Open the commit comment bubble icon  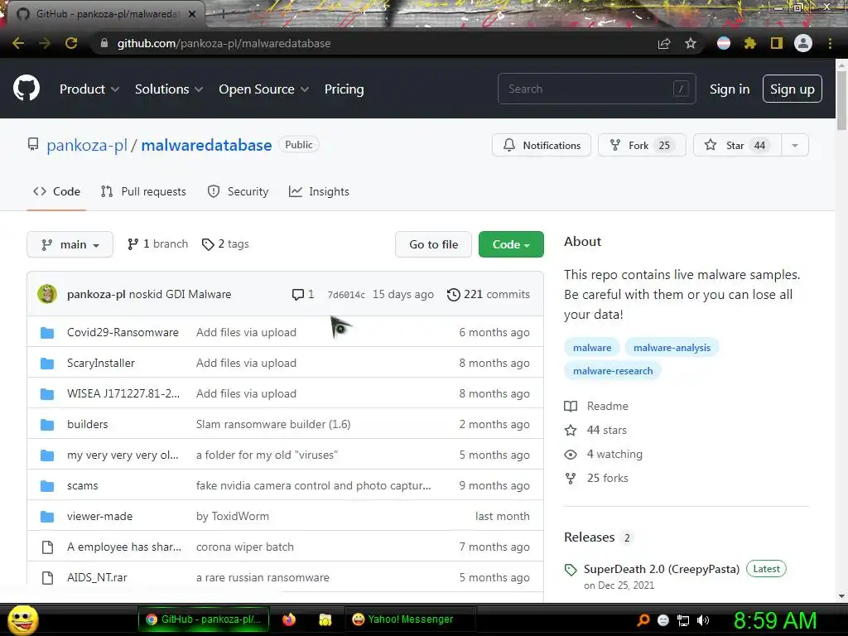click(297, 295)
